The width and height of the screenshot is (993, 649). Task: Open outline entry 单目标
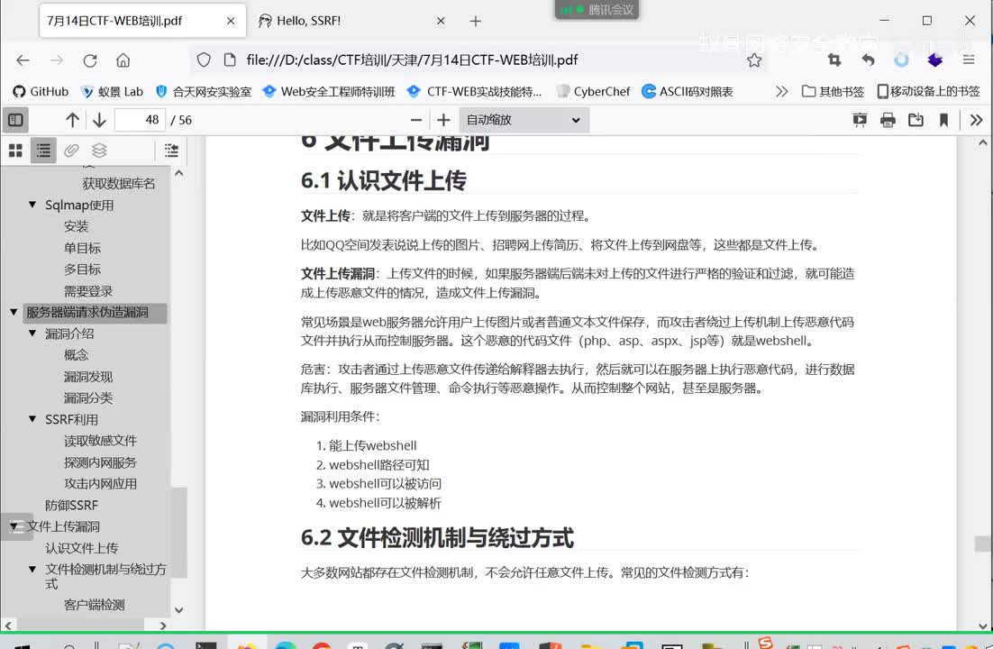tap(82, 248)
